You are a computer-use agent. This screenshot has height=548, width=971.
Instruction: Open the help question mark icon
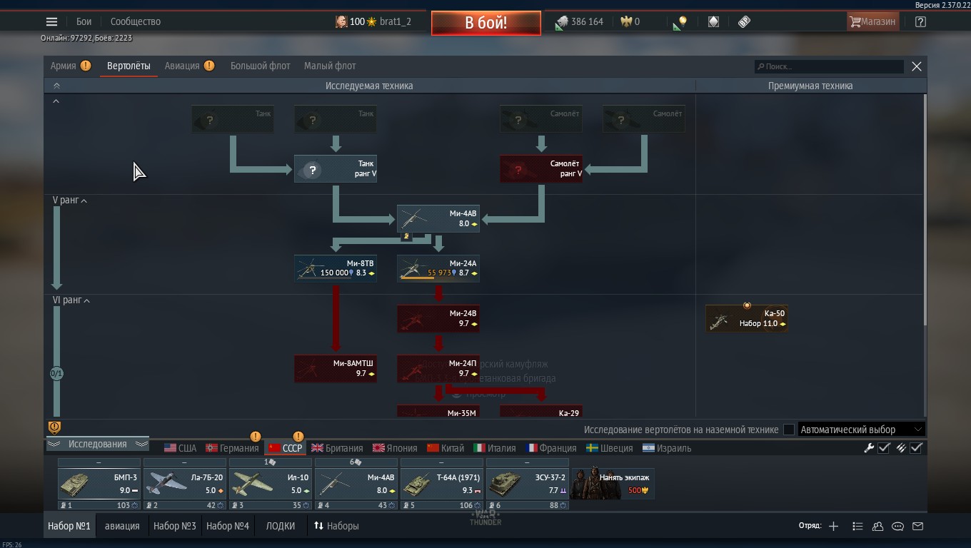tap(920, 21)
